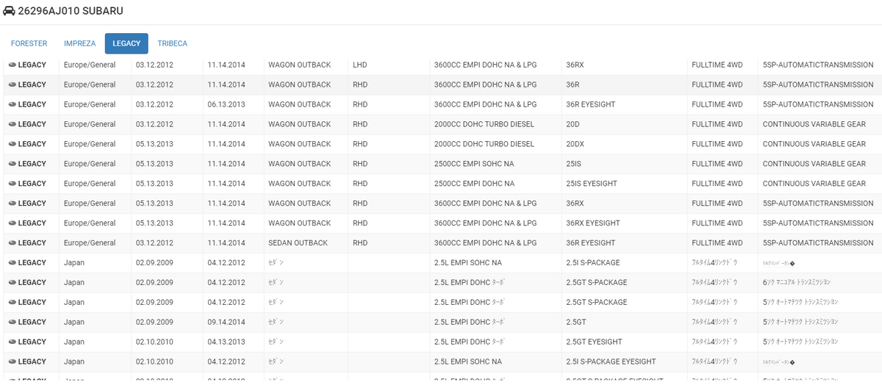The width and height of the screenshot is (882, 385).
Task: Click the car icon in the SEDAN OUTBACK row
Action: click(x=12, y=243)
